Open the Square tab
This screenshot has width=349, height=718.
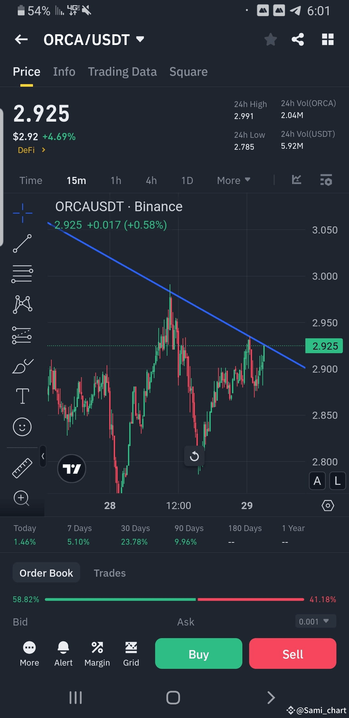click(188, 71)
